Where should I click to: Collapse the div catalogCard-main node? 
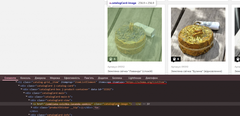pos(24,93)
